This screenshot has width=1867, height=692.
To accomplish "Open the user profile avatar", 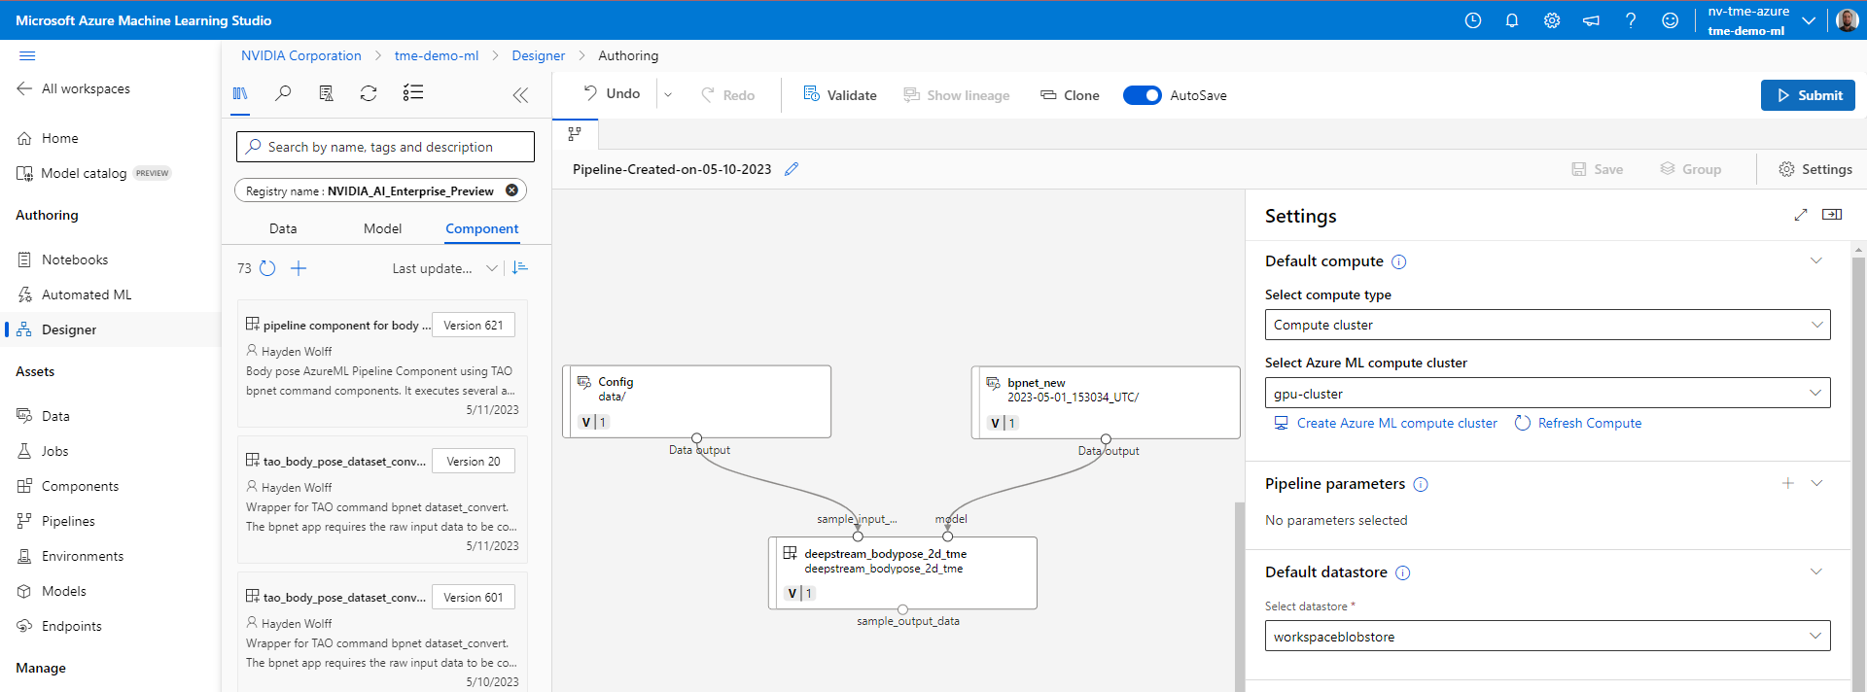I will pos(1848,20).
